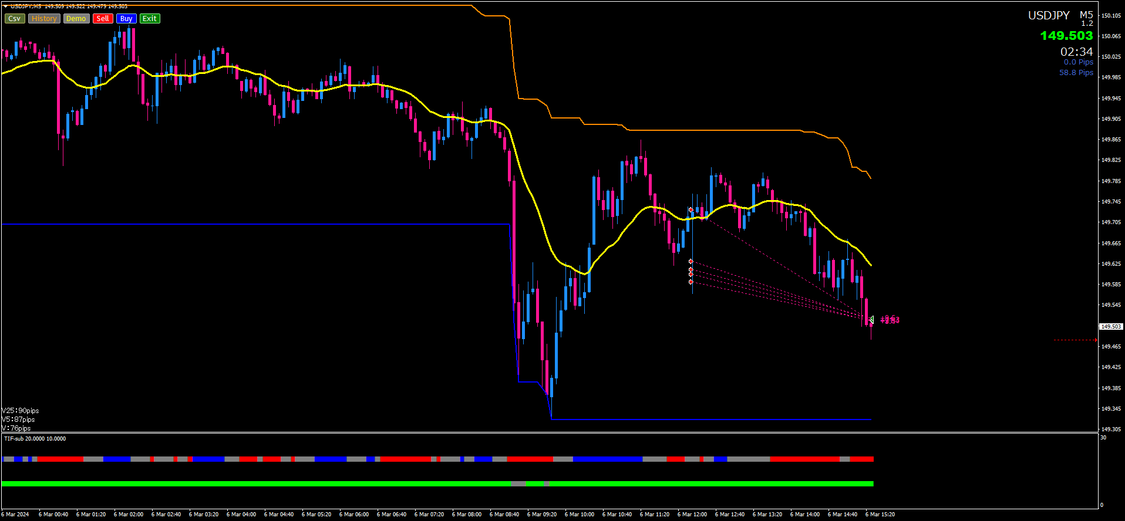Click the 0.0 Pips readout

pos(1079,62)
